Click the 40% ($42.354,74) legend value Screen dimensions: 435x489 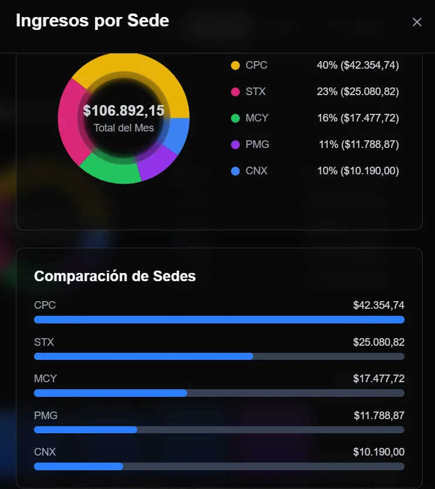click(358, 65)
